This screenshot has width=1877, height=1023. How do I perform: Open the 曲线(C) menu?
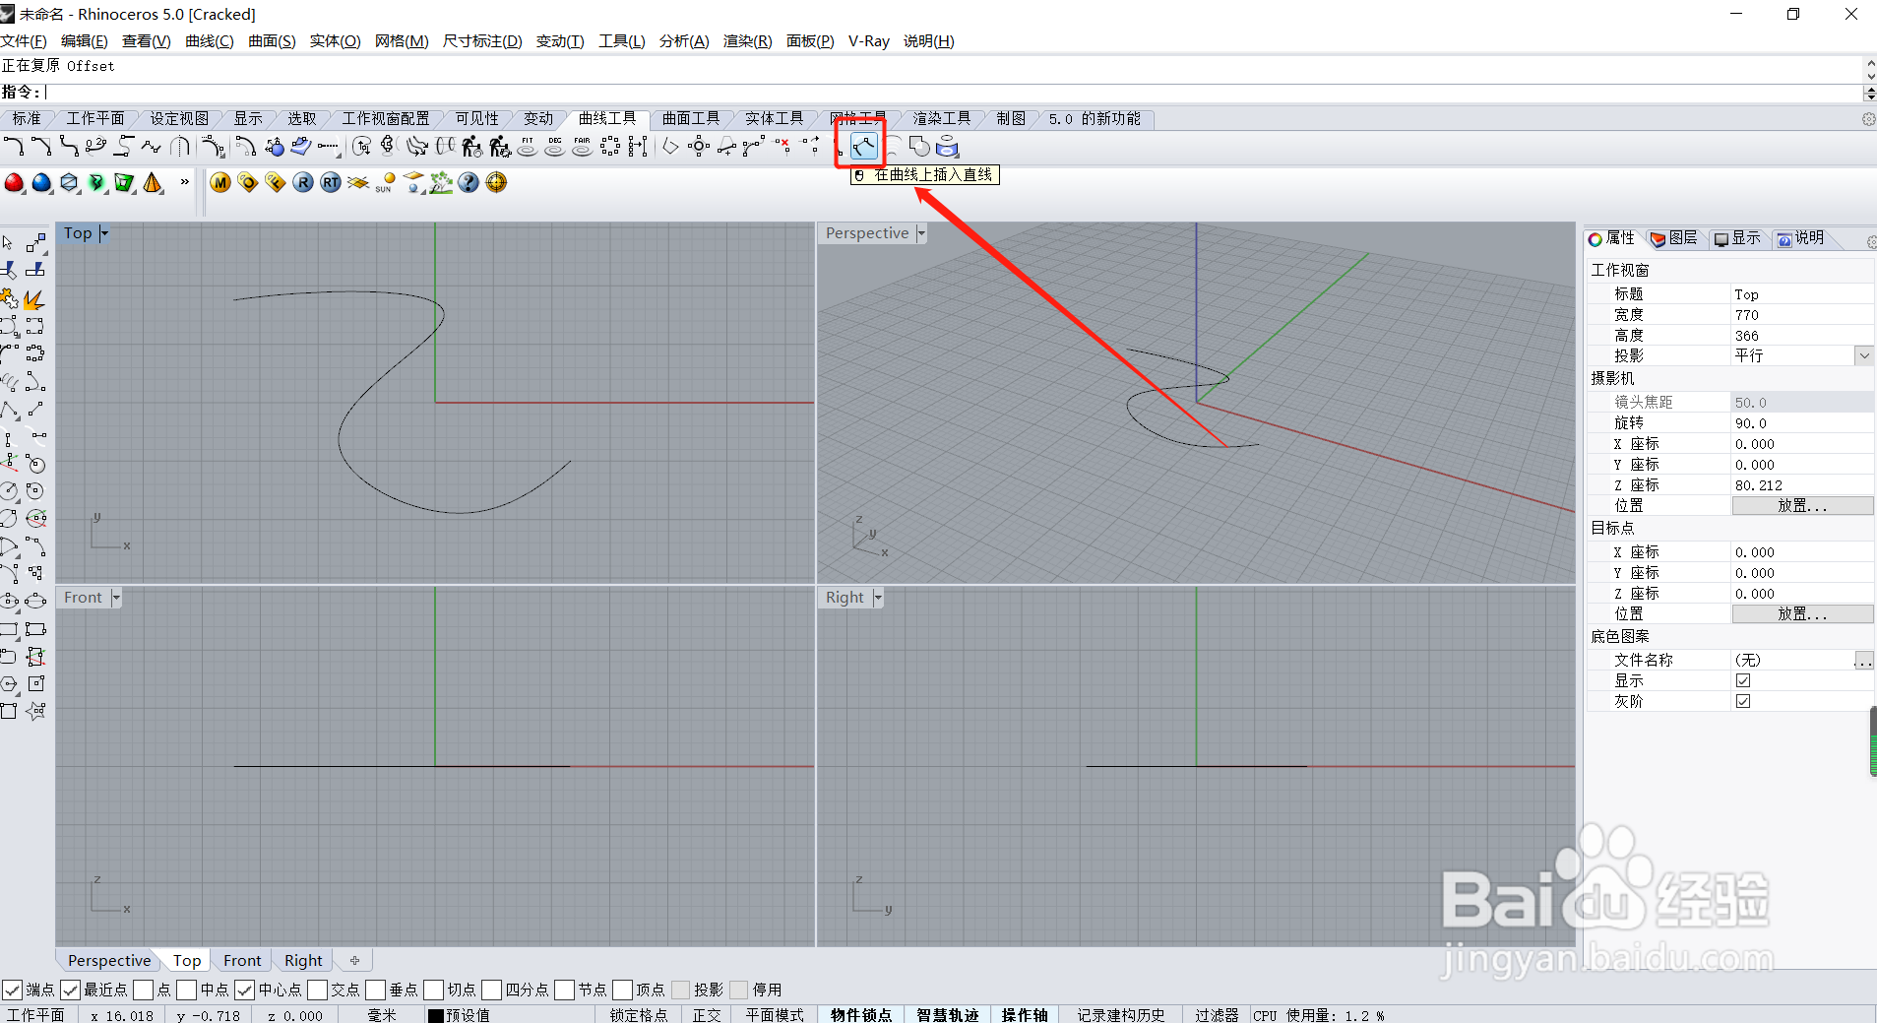210,40
